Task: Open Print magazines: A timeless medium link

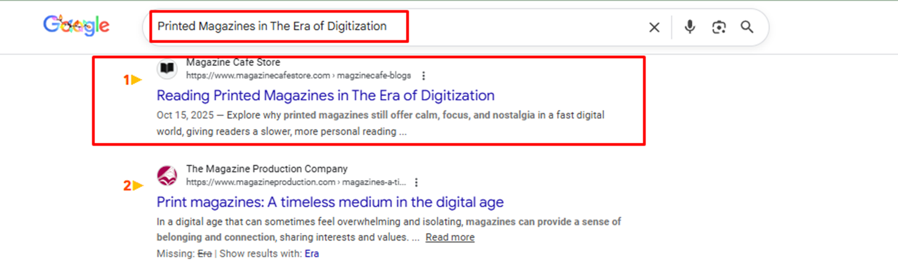Action: (330, 202)
